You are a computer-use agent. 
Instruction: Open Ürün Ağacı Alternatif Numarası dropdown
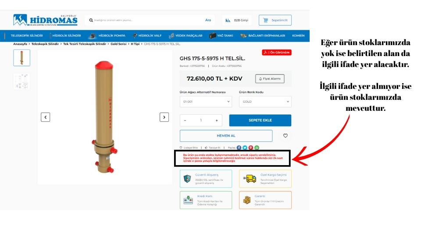tap(206, 102)
